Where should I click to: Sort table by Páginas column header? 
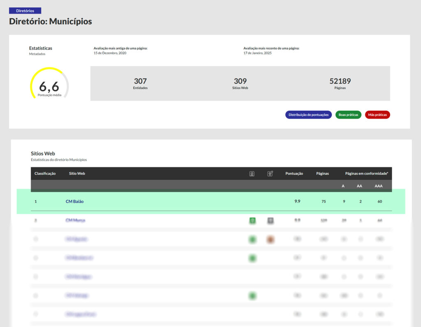322,174
